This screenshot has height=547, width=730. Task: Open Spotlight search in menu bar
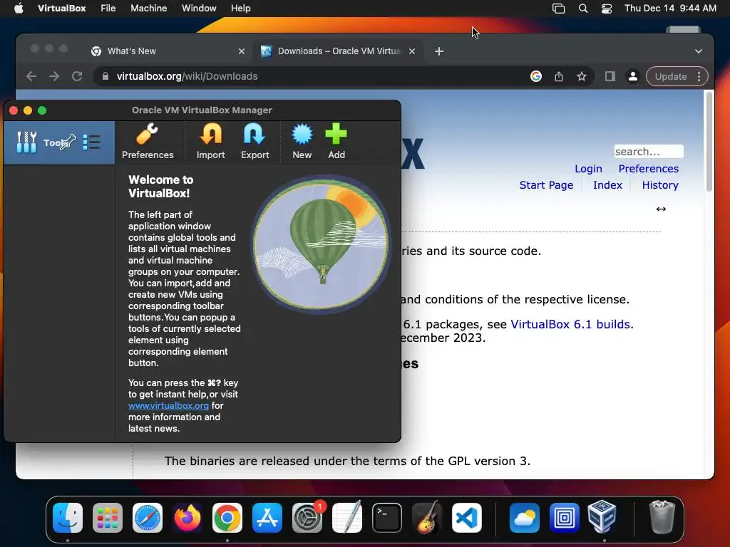pos(583,9)
